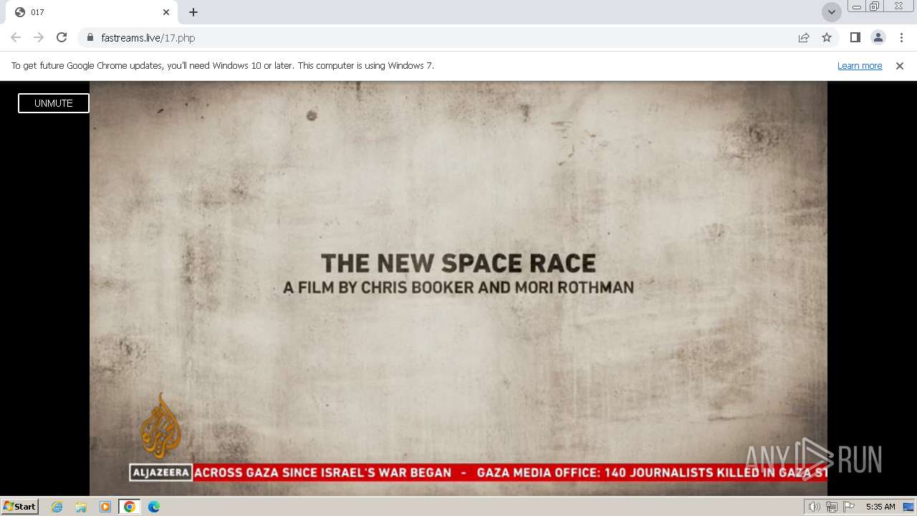
Task: Go forward to next page
Action: point(39,37)
